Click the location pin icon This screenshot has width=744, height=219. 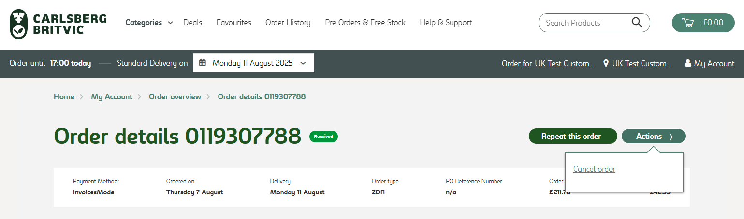pyautogui.click(x=606, y=63)
